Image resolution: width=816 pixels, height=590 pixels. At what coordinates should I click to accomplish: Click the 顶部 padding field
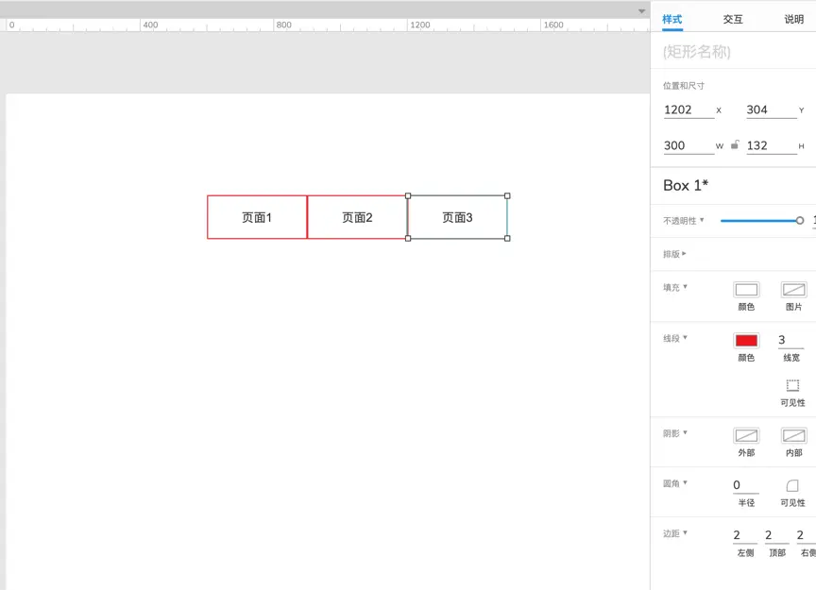(777, 535)
